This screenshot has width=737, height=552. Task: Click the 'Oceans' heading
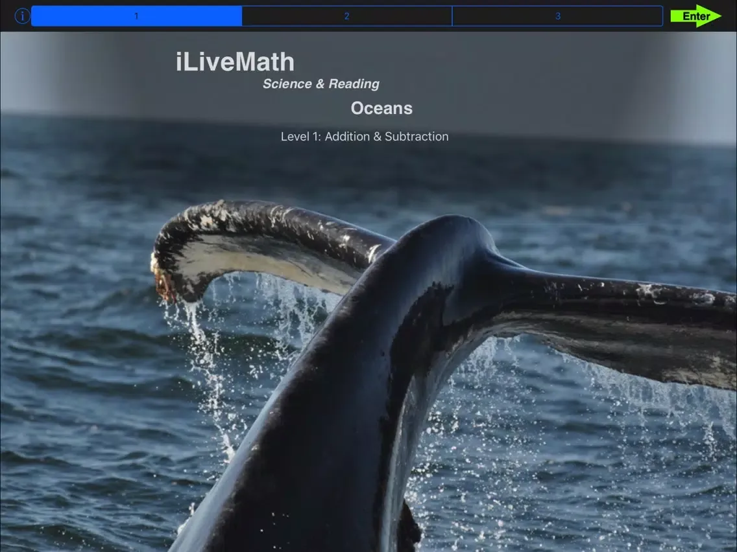[x=381, y=108]
